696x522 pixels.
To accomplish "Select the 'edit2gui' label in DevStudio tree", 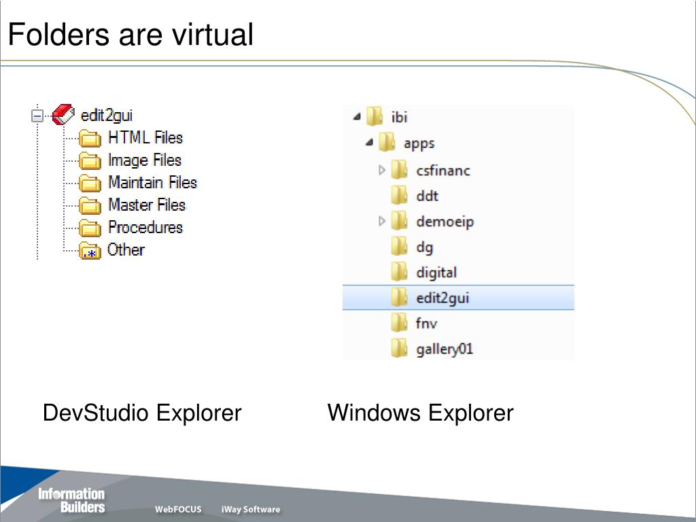I will (107, 116).
